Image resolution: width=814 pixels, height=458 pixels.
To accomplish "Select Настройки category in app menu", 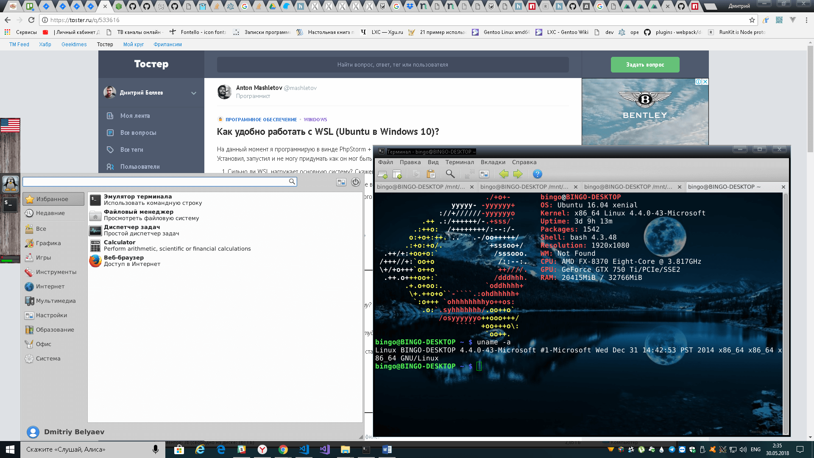I will (54, 315).
